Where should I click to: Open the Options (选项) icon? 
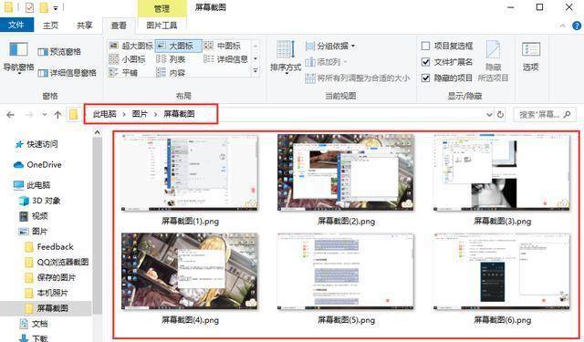[531, 57]
